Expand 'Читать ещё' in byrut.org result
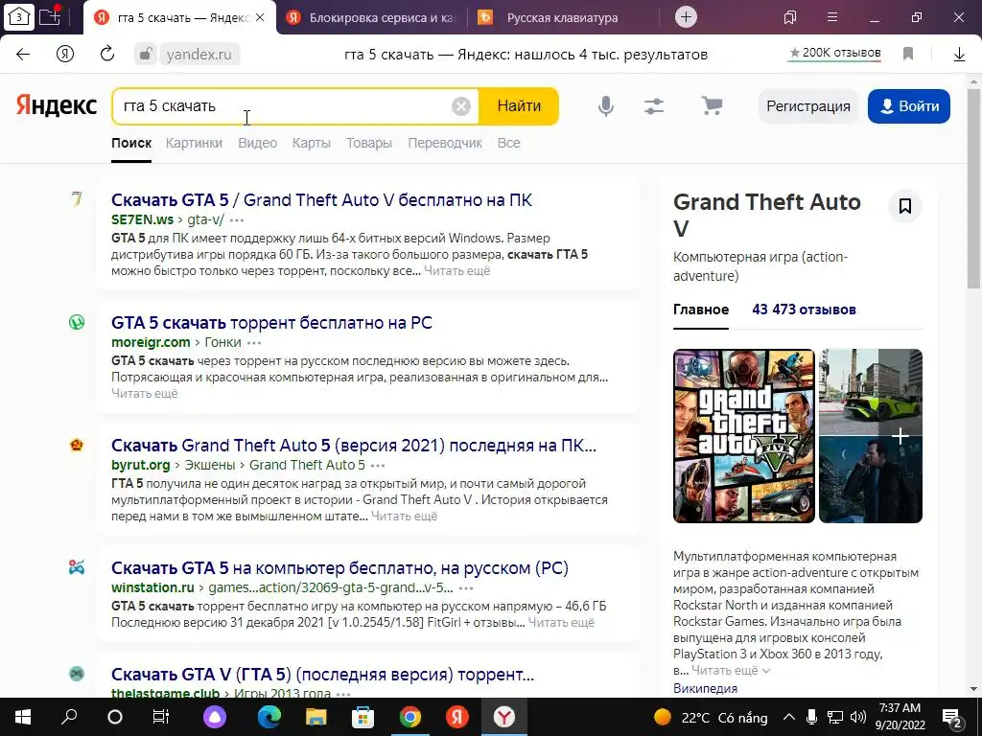The image size is (982, 736). click(x=405, y=517)
